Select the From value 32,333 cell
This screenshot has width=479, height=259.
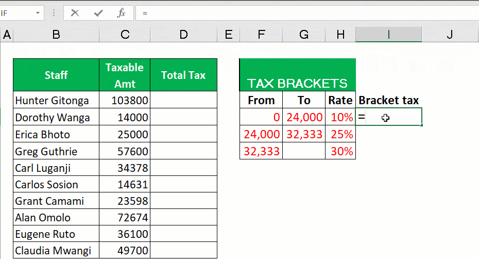coord(261,151)
